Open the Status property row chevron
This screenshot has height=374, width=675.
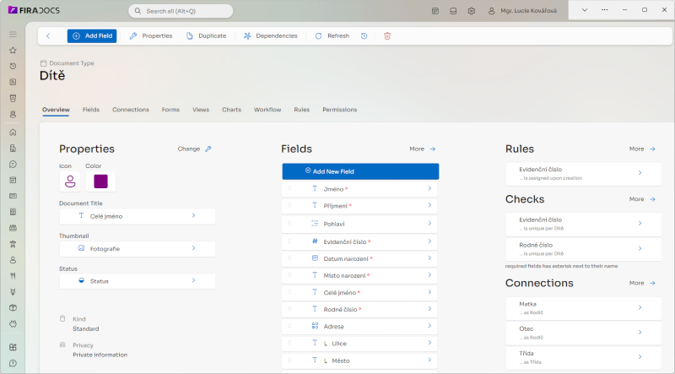point(193,280)
